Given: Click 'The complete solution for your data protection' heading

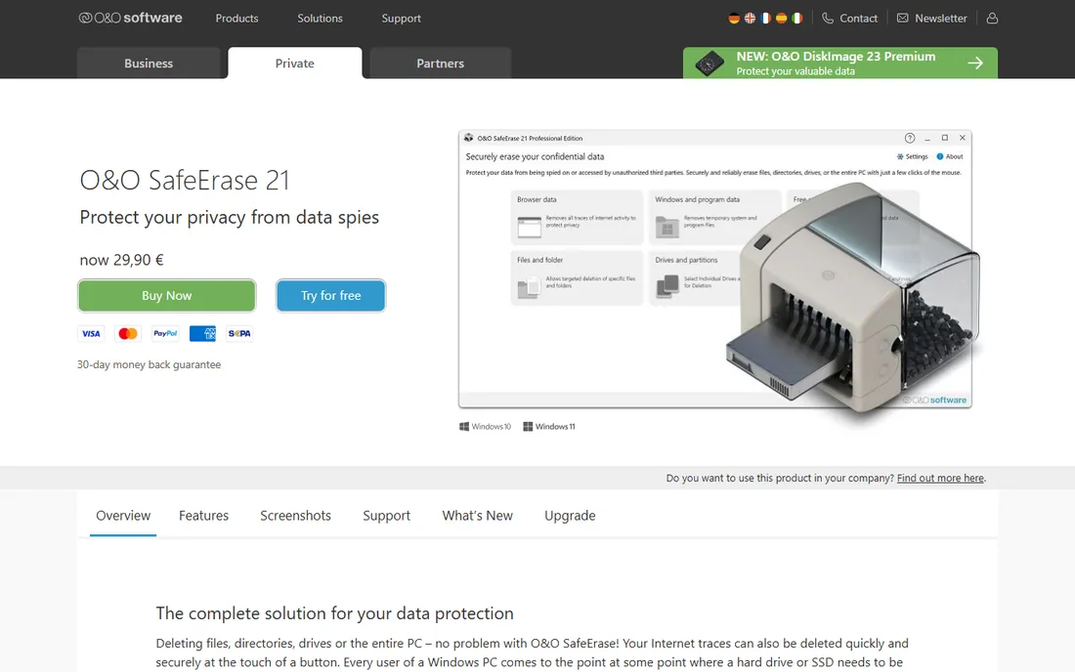Looking at the screenshot, I should (334, 613).
